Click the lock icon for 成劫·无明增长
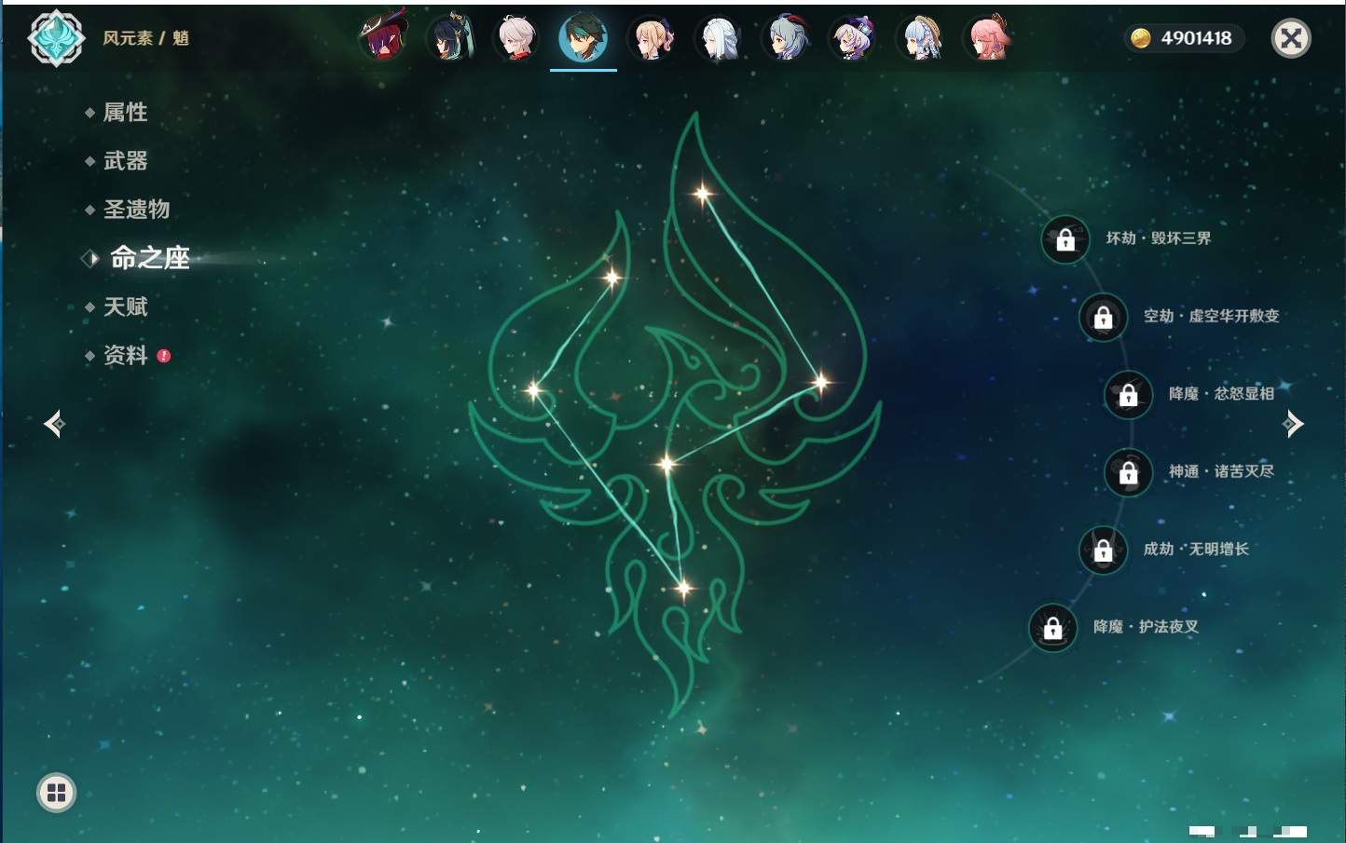 tap(1104, 550)
